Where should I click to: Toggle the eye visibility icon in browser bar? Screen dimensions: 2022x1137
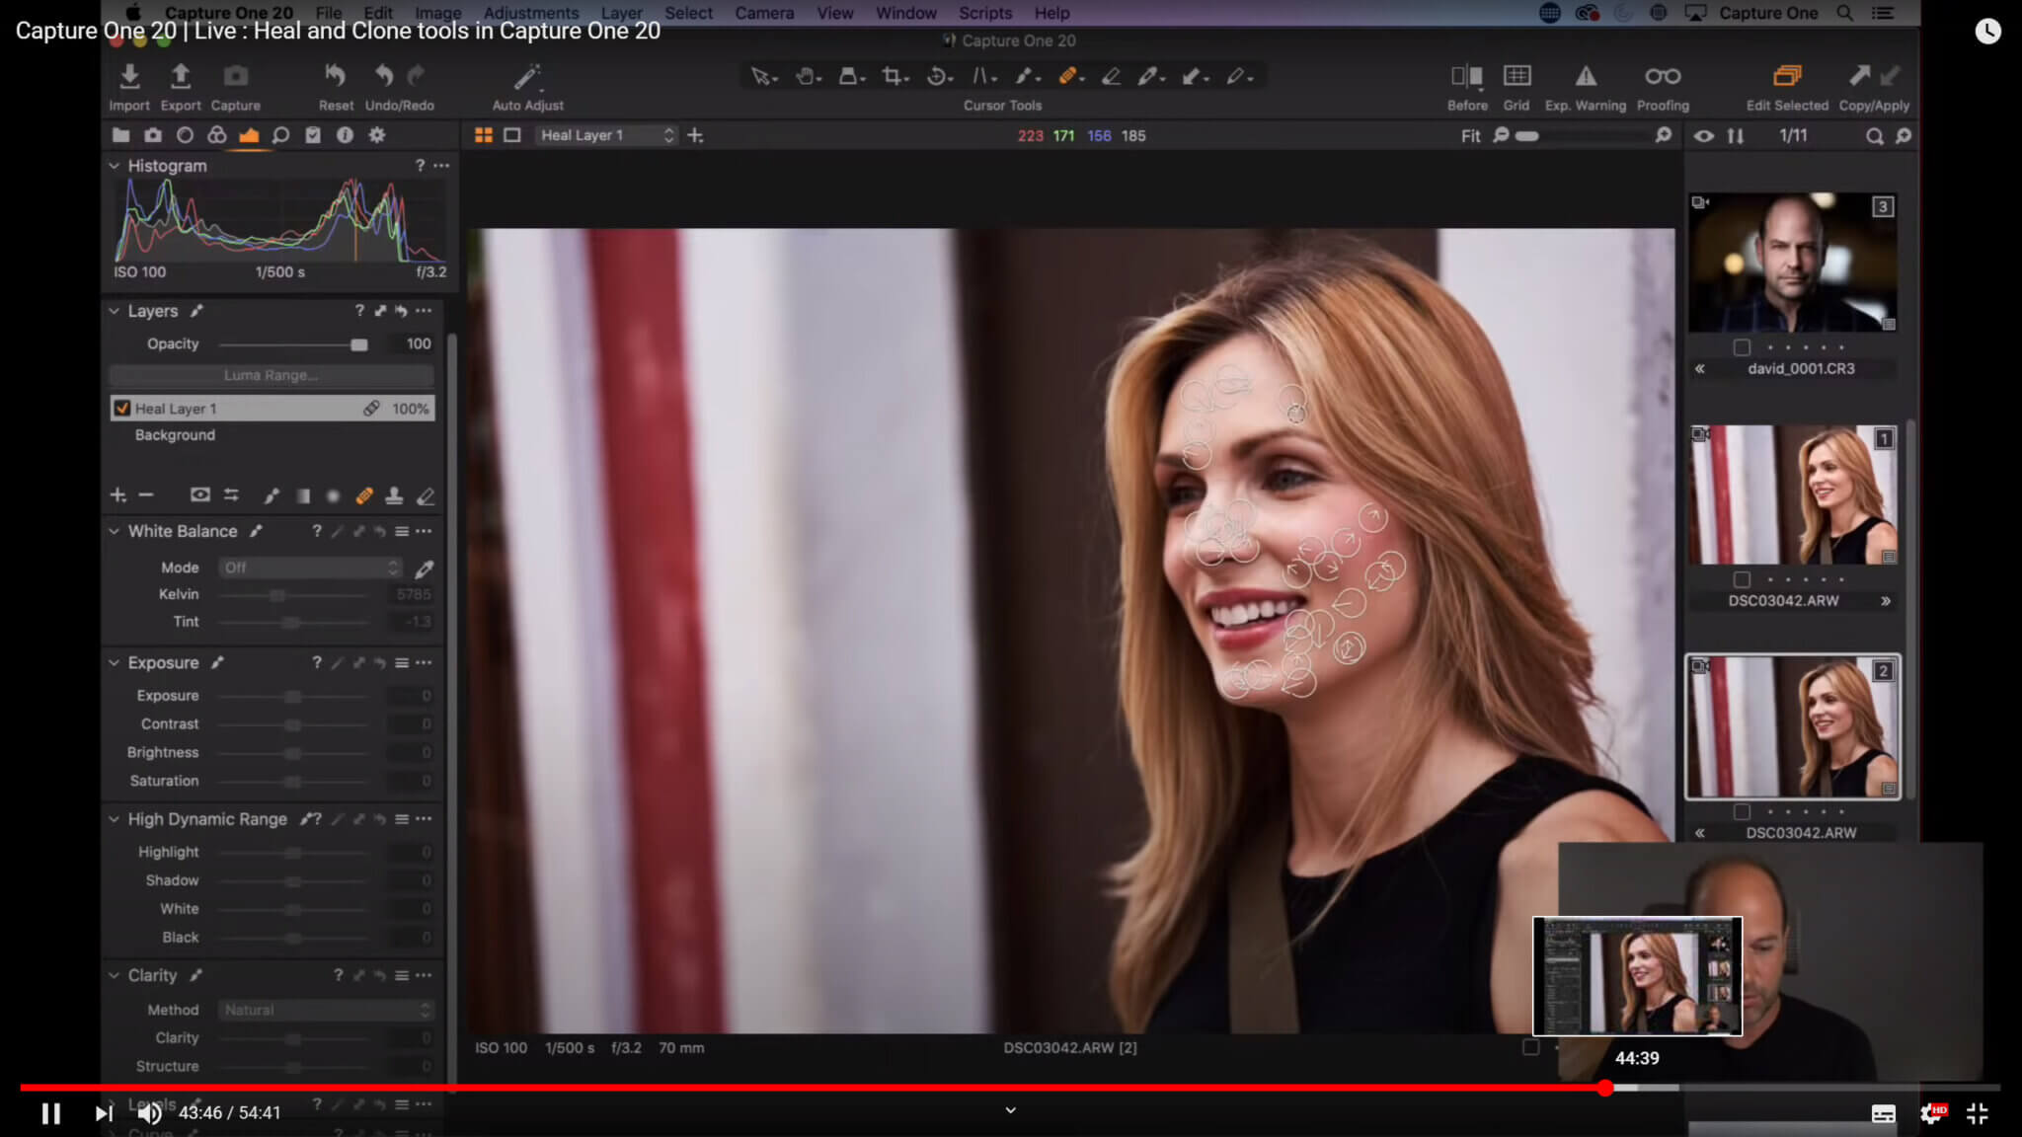tap(1704, 136)
